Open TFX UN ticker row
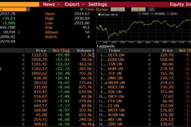The width and height of the screenshot is (191, 127). [x=115, y=73]
